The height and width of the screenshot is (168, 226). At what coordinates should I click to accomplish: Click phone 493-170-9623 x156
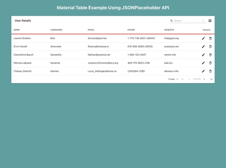(x=139, y=63)
